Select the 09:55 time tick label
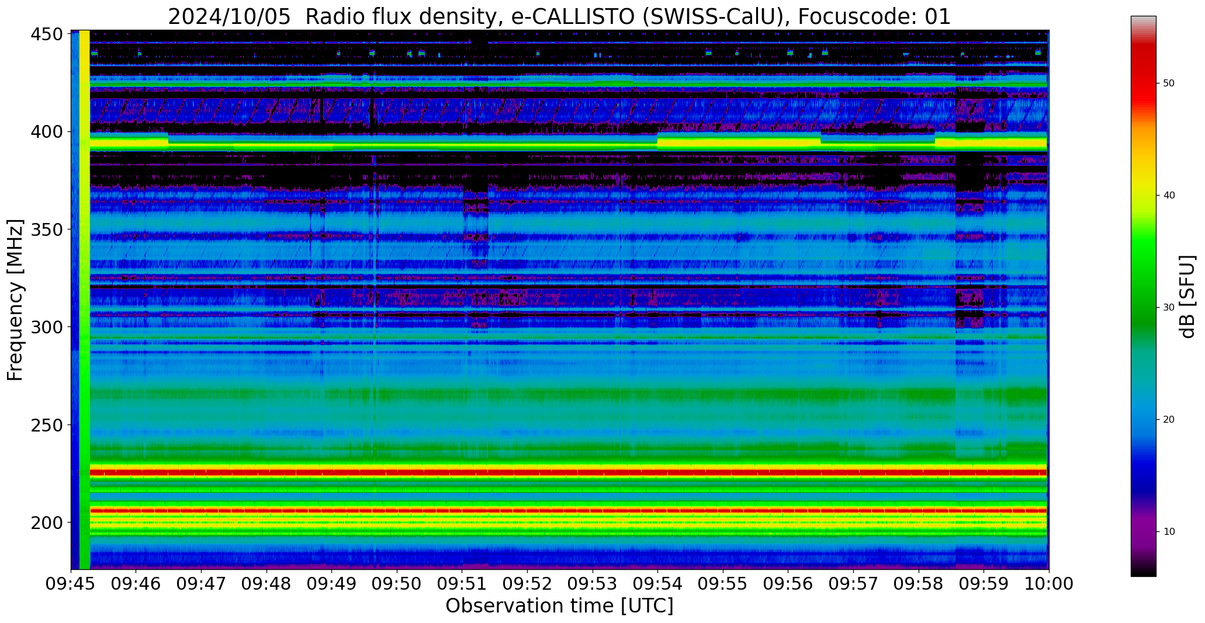Viewport: 1205px width, 623px height. click(x=723, y=584)
